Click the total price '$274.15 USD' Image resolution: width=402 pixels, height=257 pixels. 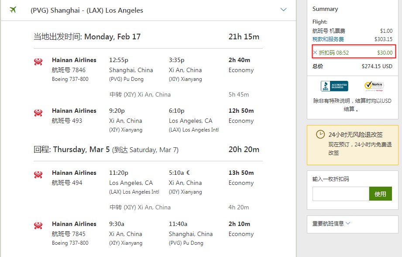point(377,66)
